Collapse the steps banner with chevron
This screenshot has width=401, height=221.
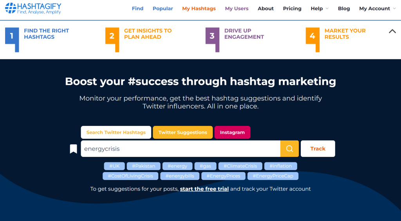[392, 31]
